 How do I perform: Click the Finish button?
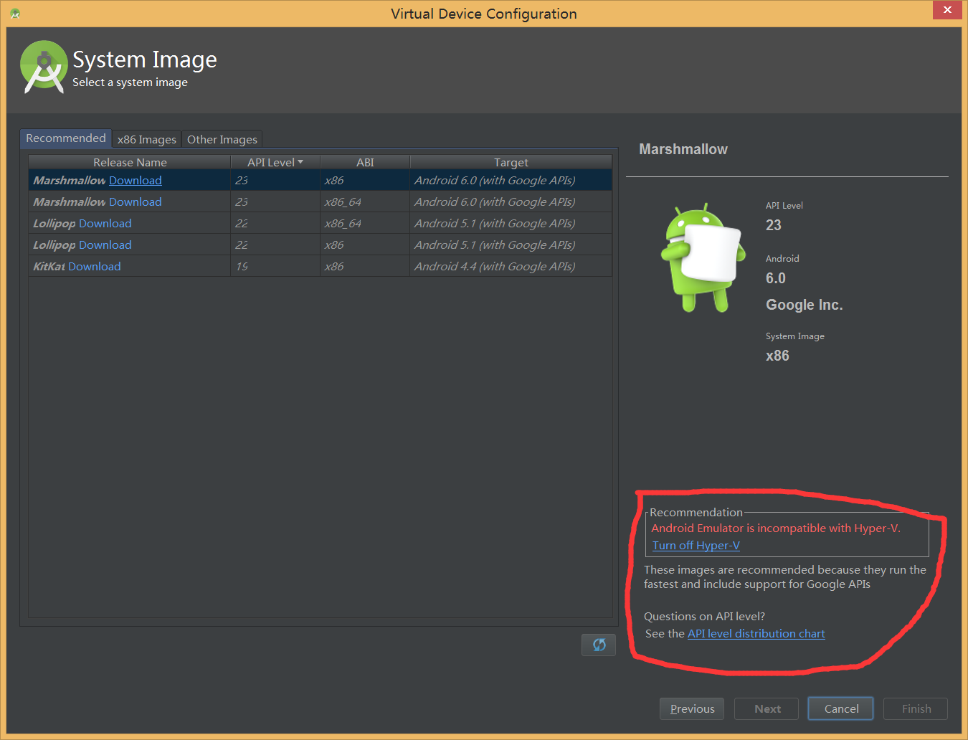click(x=916, y=708)
